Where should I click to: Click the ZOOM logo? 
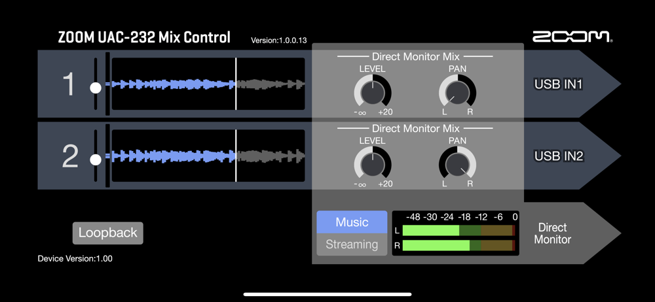[572, 37]
